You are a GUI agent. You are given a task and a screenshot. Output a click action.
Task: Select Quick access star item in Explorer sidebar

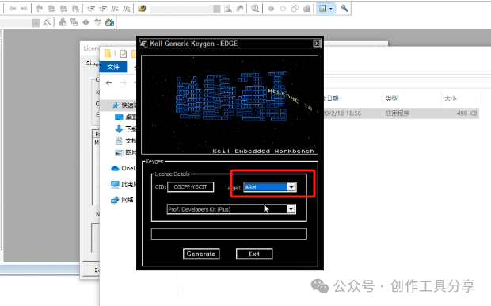pyautogui.click(x=124, y=105)
